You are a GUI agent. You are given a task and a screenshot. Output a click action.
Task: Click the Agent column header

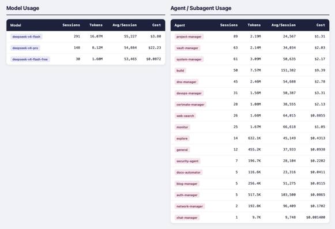click(x=180, y=25)
